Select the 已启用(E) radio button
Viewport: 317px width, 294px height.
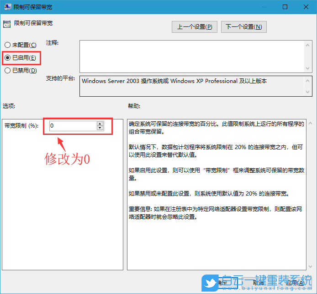point(20,58)
